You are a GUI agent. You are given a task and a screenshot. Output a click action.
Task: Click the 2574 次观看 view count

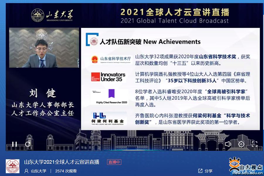pyautogui.click(x=66, y=171)
